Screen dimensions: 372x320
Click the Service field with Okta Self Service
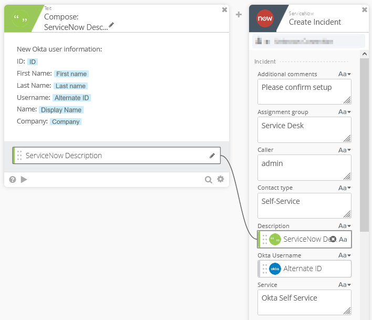point(304,303)
